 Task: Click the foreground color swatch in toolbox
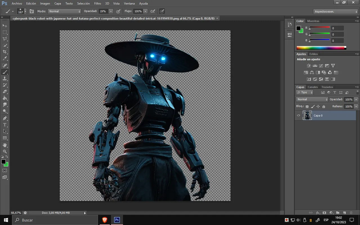click(3, 162)
